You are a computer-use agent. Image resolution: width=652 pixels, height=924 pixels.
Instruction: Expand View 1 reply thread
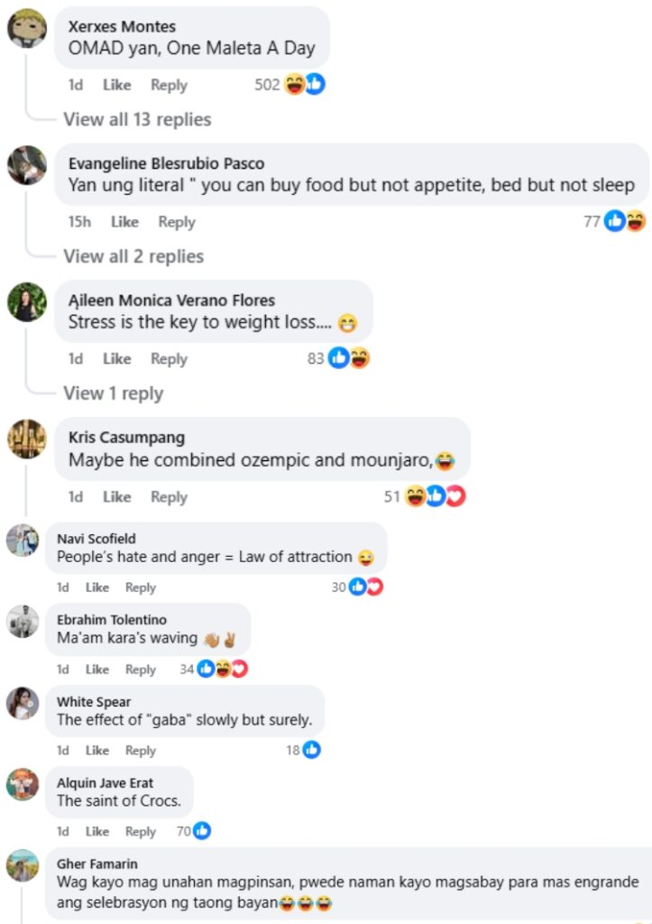[114, 393]
